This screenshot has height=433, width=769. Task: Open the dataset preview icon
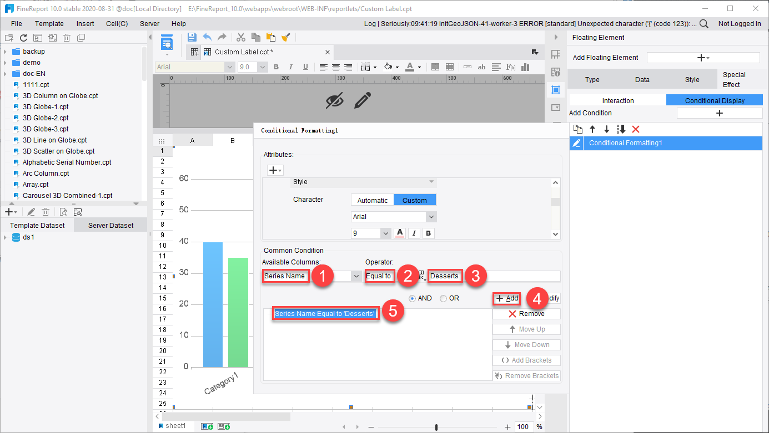[x=63, y=211]
